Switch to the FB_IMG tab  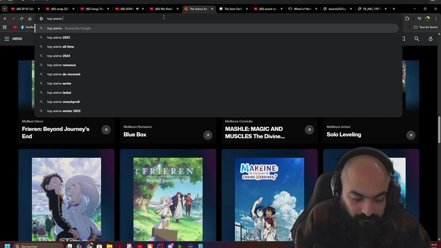372,9
